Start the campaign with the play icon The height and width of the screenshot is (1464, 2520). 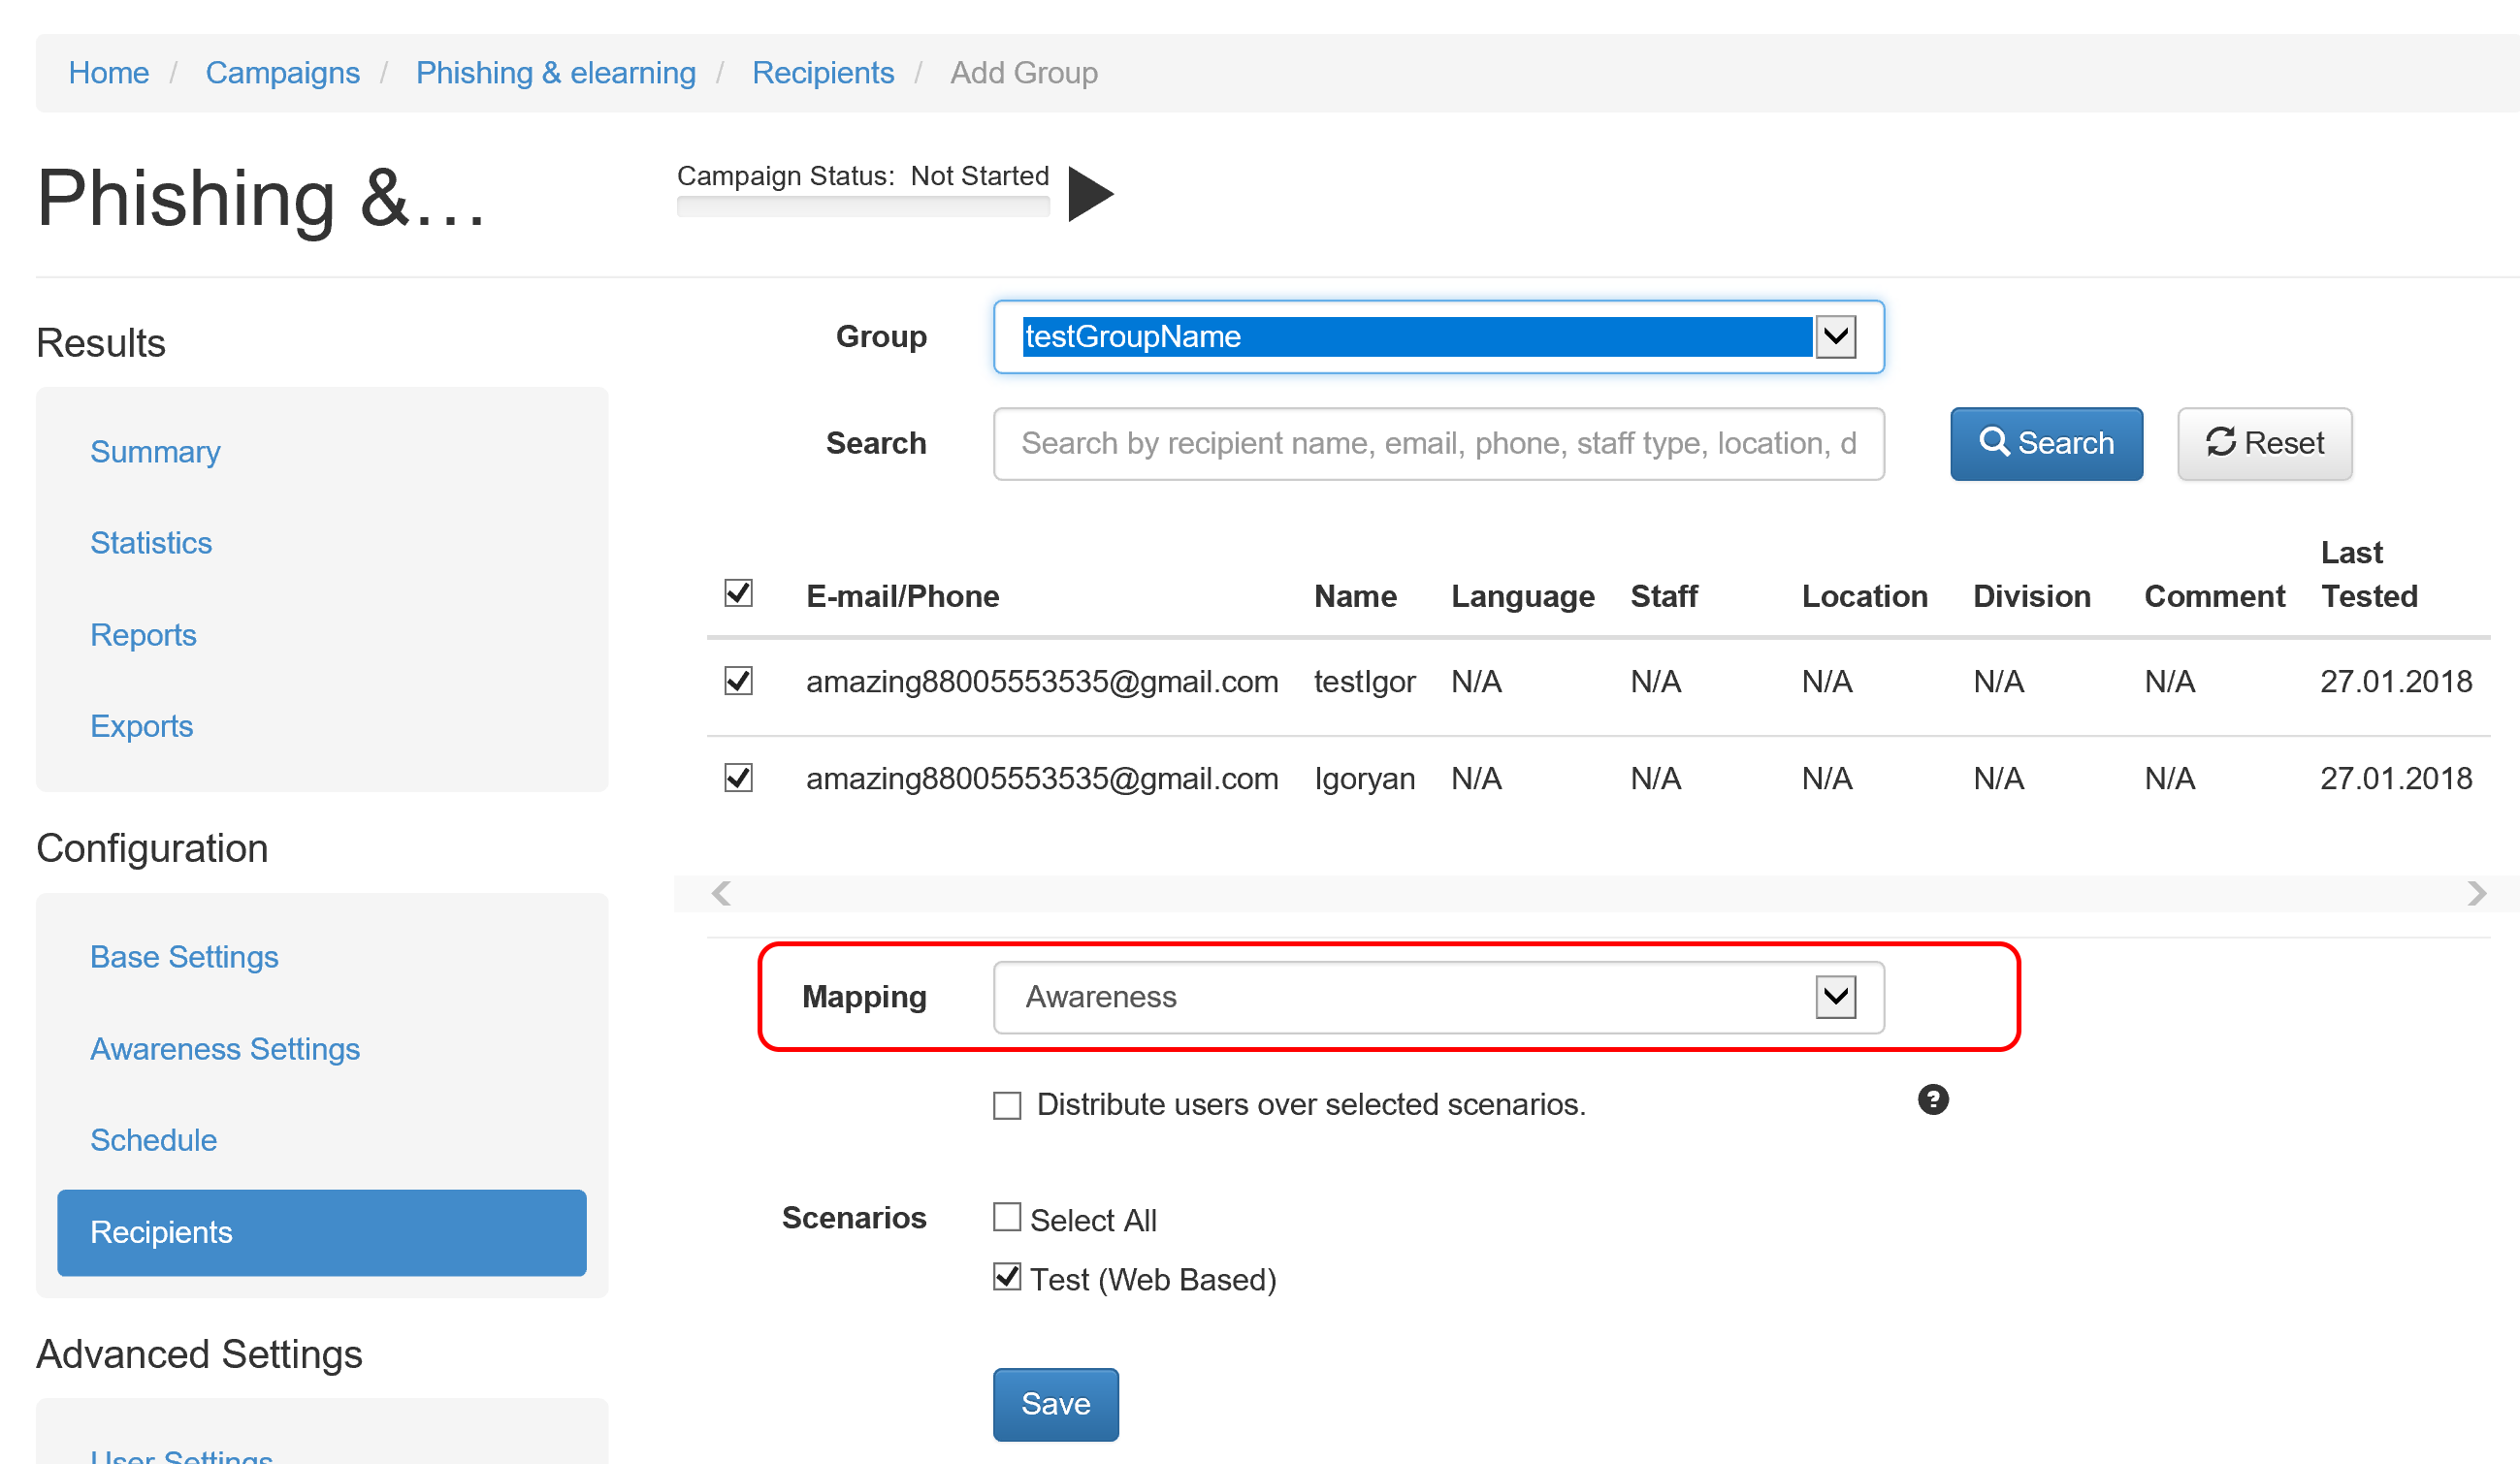[1089, 194]
